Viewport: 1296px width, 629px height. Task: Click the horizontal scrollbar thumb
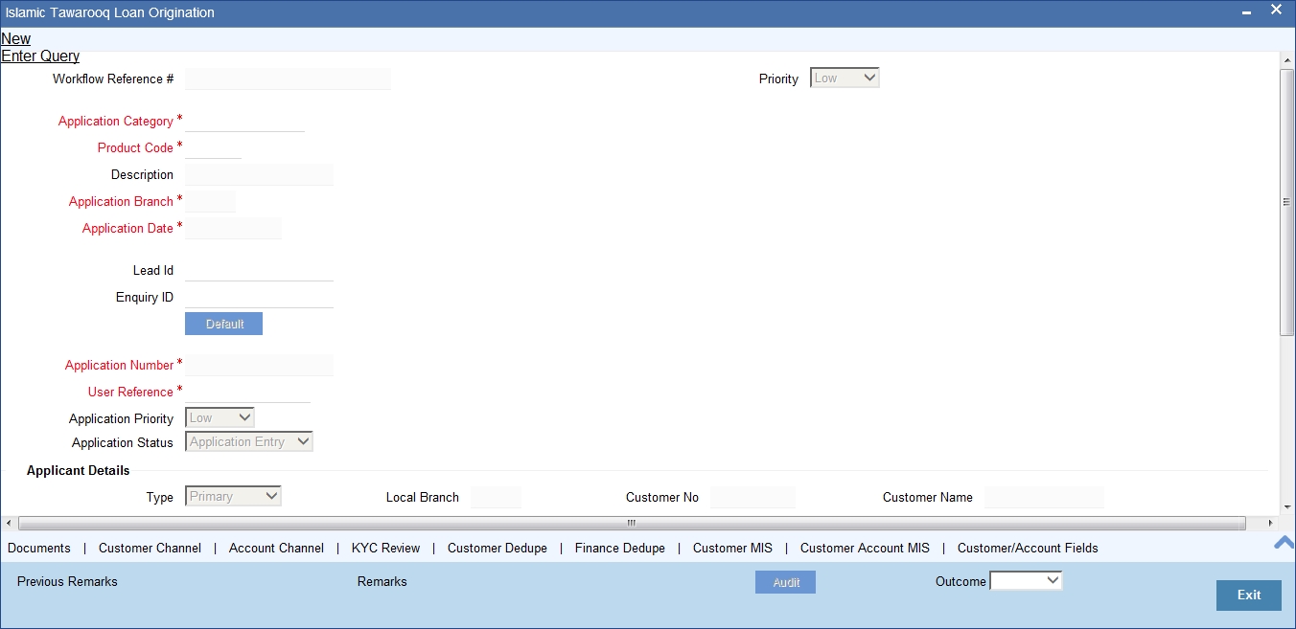tap(632, 523)
